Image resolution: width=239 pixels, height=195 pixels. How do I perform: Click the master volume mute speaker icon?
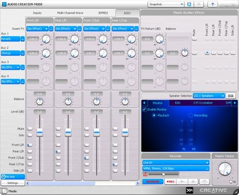point(232,182)
